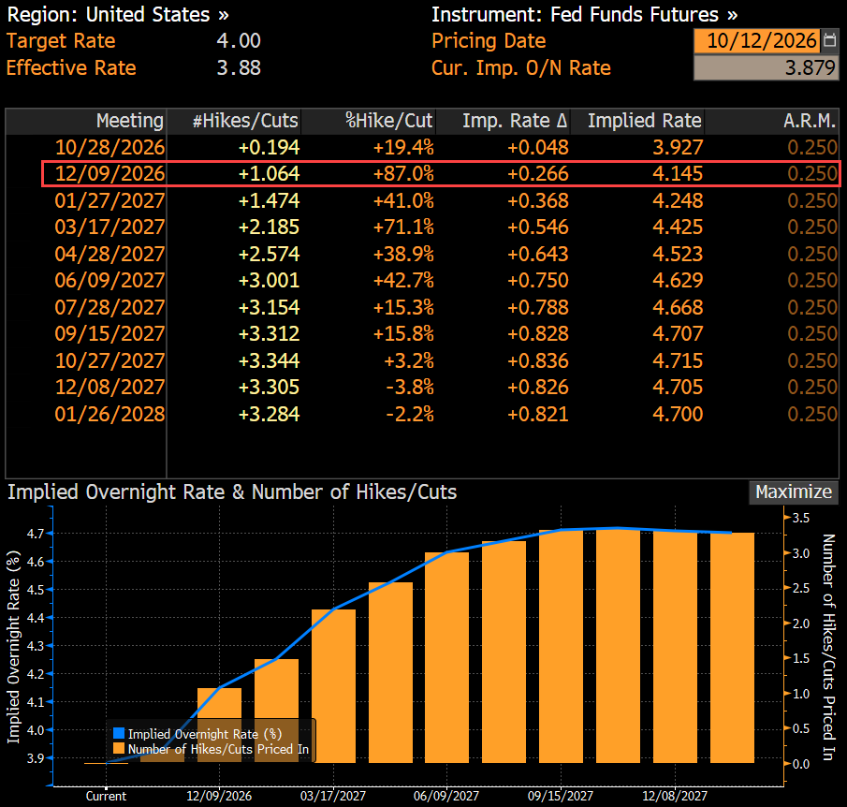The width and height of the screenshot is (847, 807).
Task: Select the 04/28/2027 meeting date
Action: pyautogui.click(x=110, y=254)
